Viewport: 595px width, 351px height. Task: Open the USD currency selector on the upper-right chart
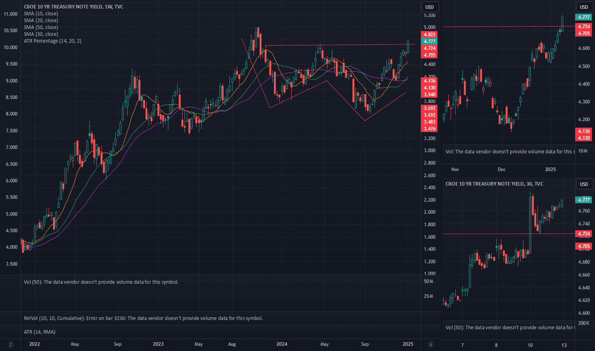[x=584, y=7]
